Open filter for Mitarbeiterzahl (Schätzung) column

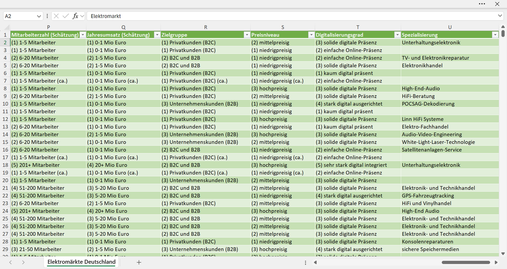click(83, 35)
